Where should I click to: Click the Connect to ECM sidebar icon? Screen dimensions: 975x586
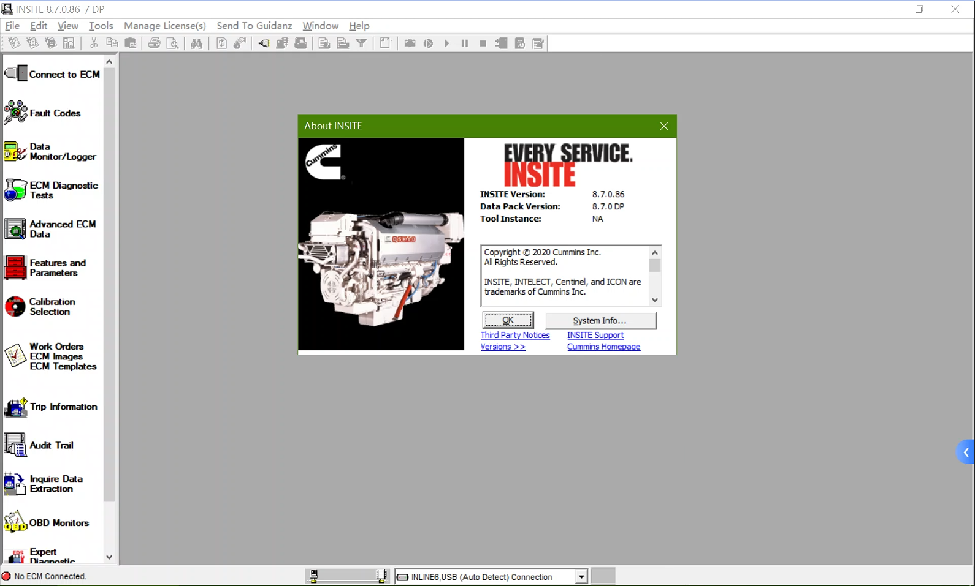click(16, 74)
